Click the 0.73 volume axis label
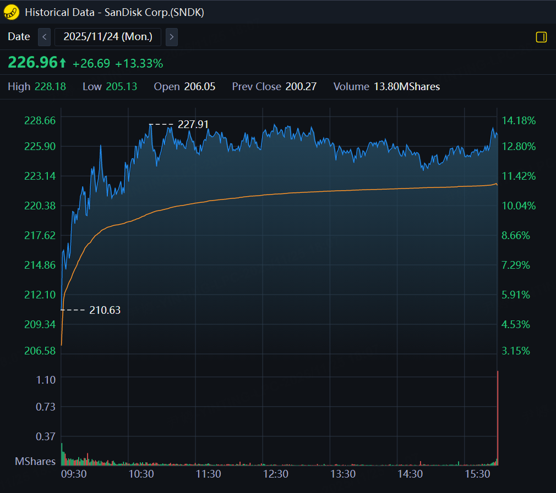This screenshot has width=556, height=493. [46, 407]
